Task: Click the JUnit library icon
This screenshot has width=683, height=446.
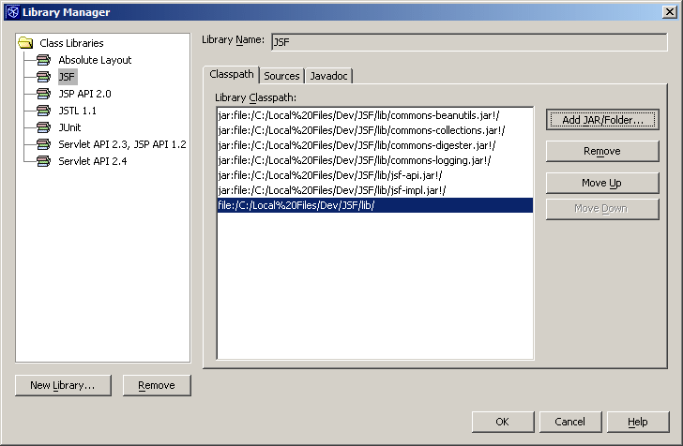Action: [x=43, y=127]
